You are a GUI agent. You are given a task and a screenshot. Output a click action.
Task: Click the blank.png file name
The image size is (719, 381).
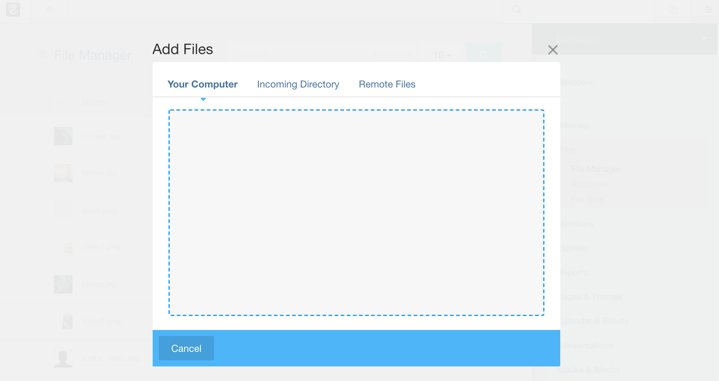(99, 210)
